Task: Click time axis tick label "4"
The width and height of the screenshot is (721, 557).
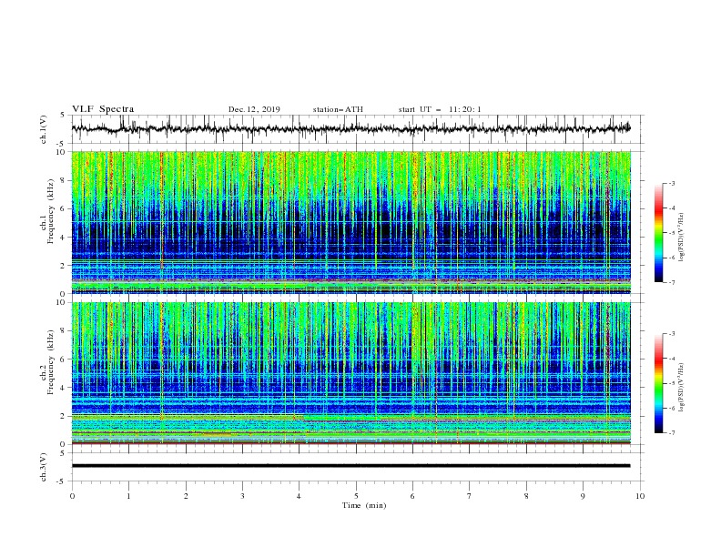Action: click(x=299, y=496)
